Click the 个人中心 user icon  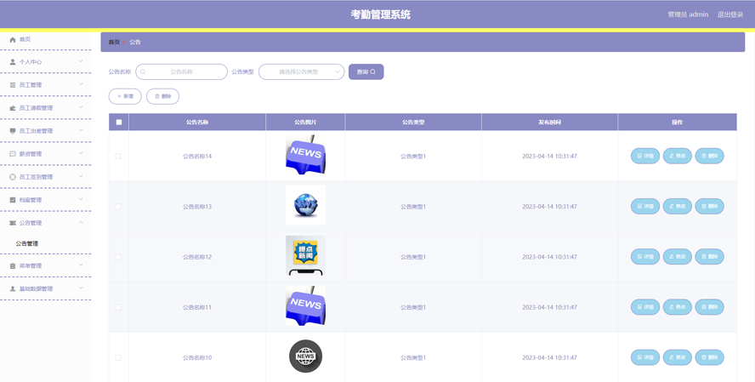coord(13,62)
